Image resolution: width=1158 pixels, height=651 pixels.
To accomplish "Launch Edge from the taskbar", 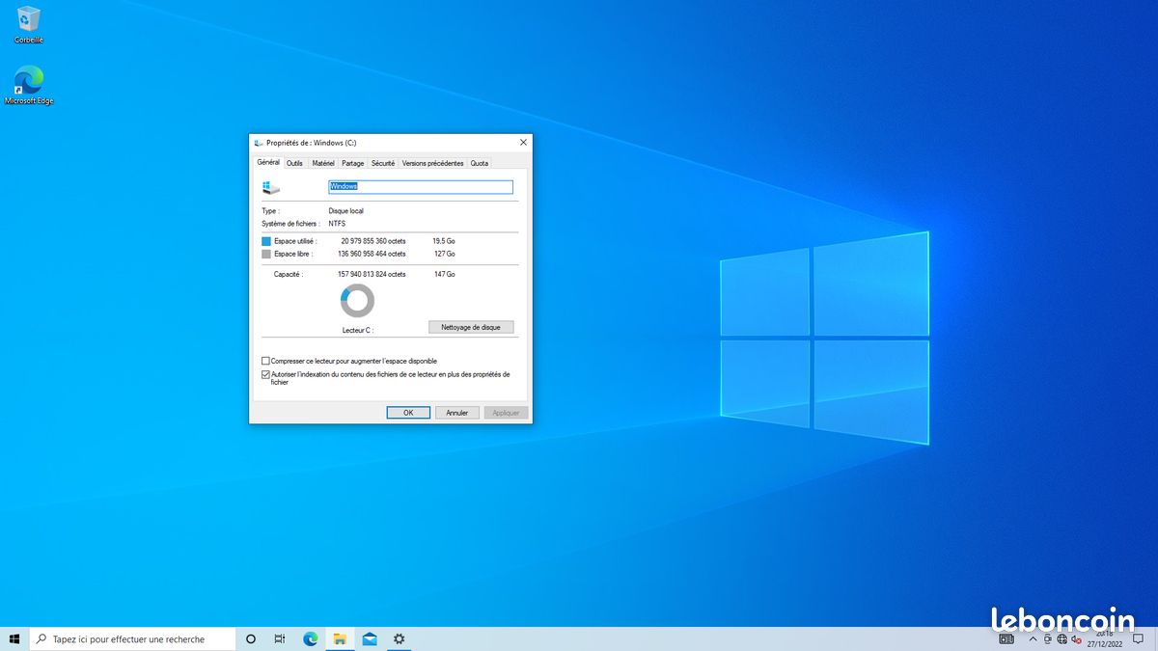I will point(311,638).
